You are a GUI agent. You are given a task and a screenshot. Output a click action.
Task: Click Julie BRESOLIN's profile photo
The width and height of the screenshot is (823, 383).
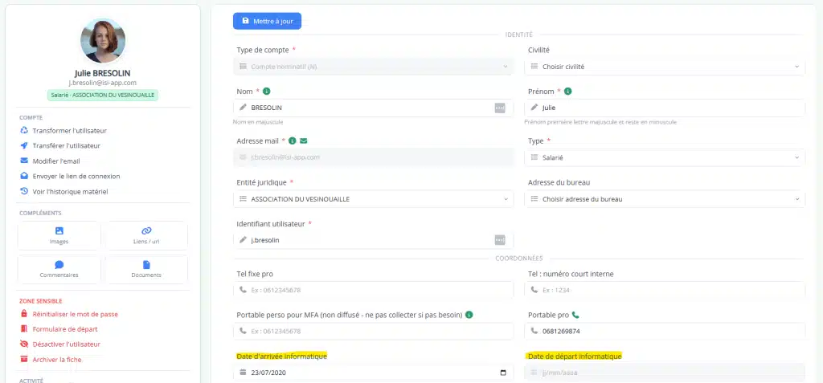(103, 40)
